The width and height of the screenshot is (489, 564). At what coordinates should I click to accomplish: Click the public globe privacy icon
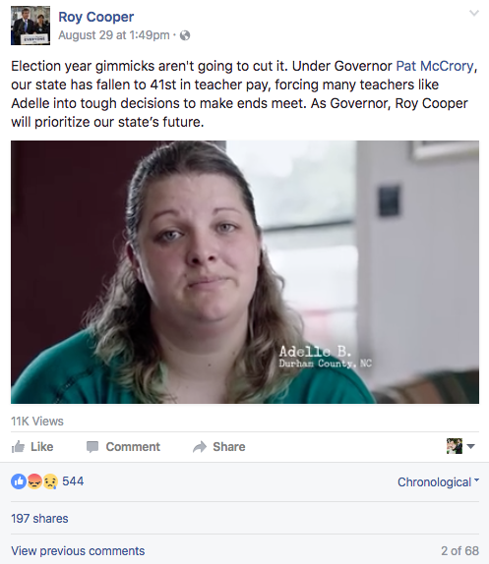point(185,35)
